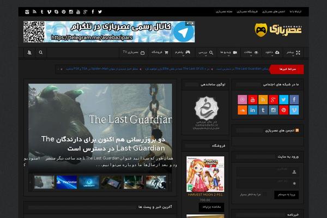Open the Twitter icon in top black bar
Screen dimensions: 327x218
100,11
